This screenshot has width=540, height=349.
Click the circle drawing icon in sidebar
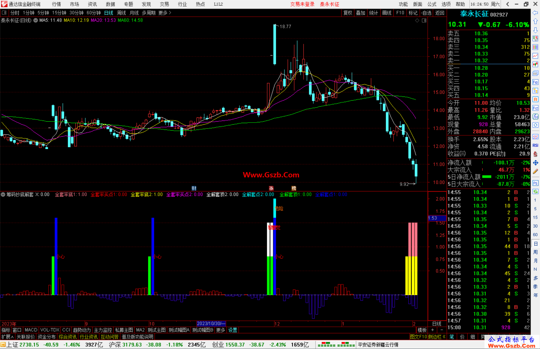click(535, 125)
